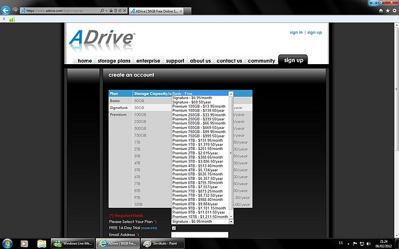Choose Premium 9TB - $11,011.50/year option
Viewport: 399px width, 249px height.
point(200,212)
